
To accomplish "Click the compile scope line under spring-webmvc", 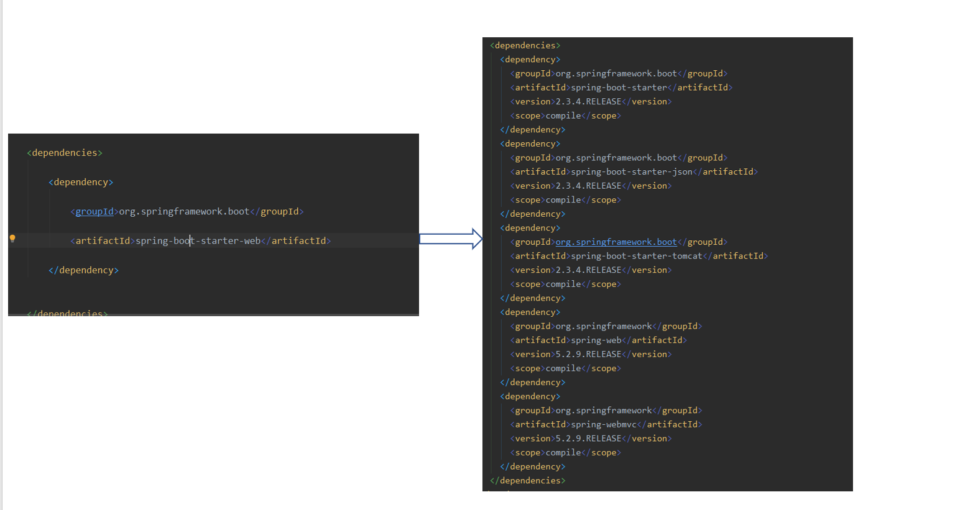I will pyautogui.click(x=565, y=453).
